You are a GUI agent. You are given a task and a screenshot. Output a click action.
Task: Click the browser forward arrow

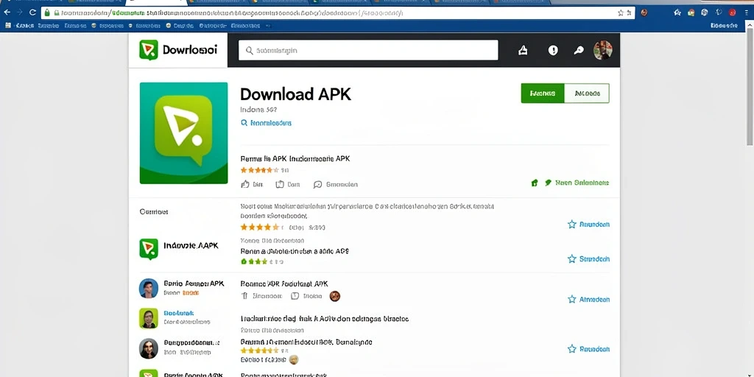(20, 13)
